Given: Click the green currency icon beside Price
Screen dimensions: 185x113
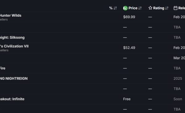Looking at the screenshot, I should [x=125, y=8].
